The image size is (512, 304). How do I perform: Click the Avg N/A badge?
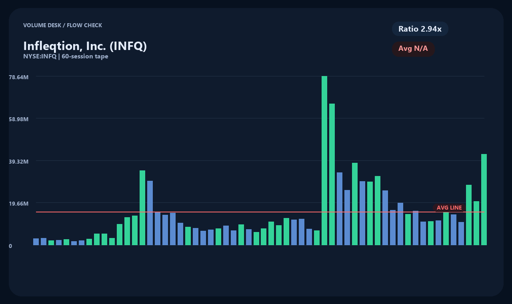[413, 49]
